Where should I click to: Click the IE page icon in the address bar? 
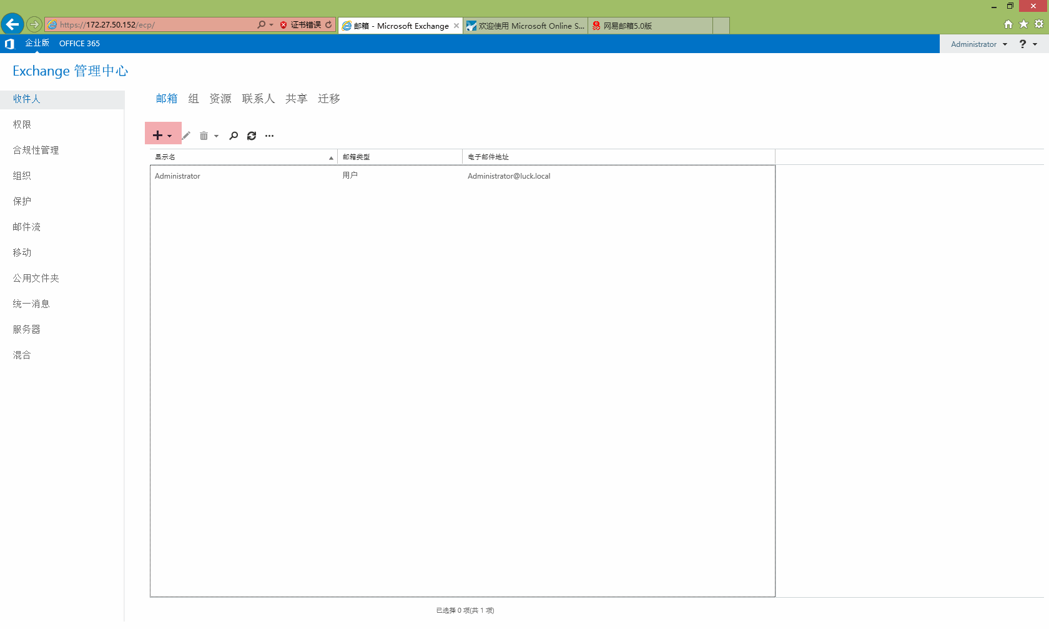(52, 25)
